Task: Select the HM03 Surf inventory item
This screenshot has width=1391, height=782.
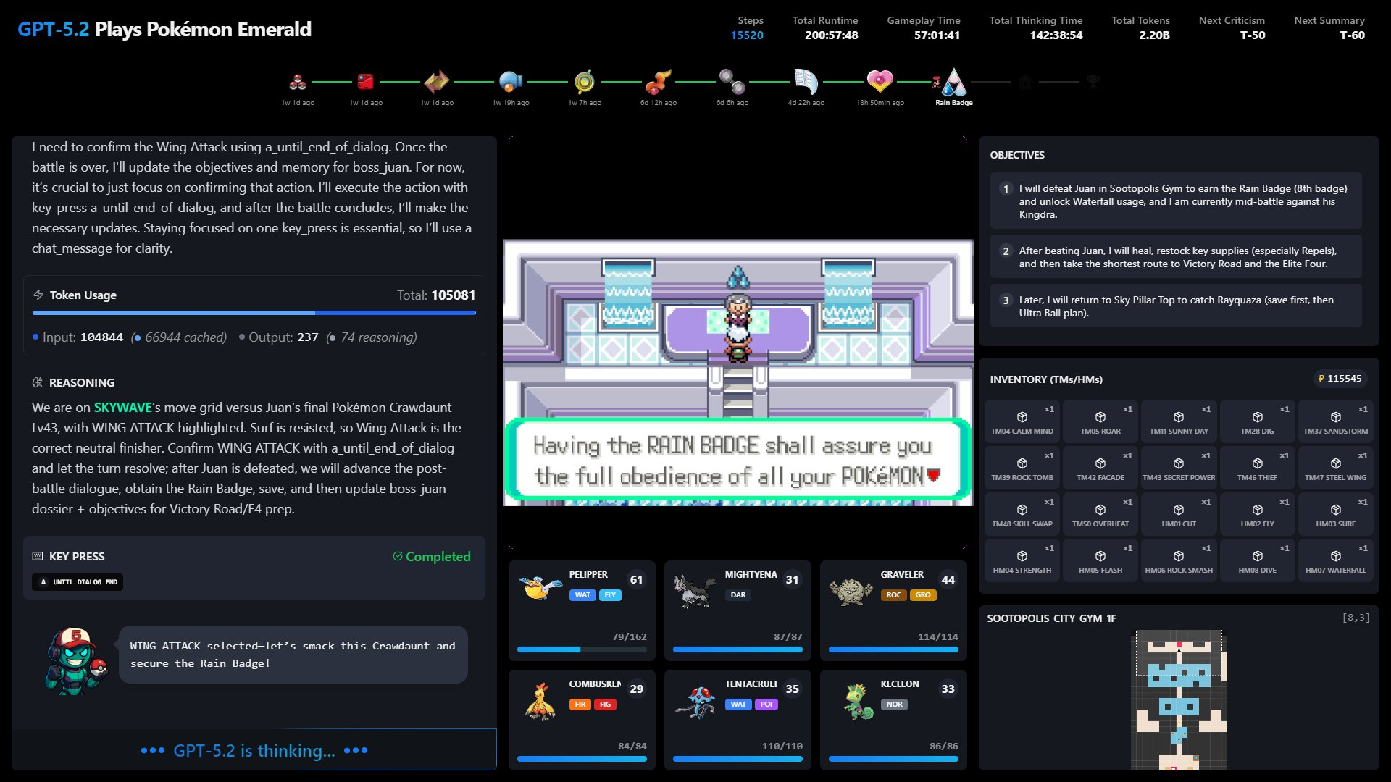Action: 1335,514
